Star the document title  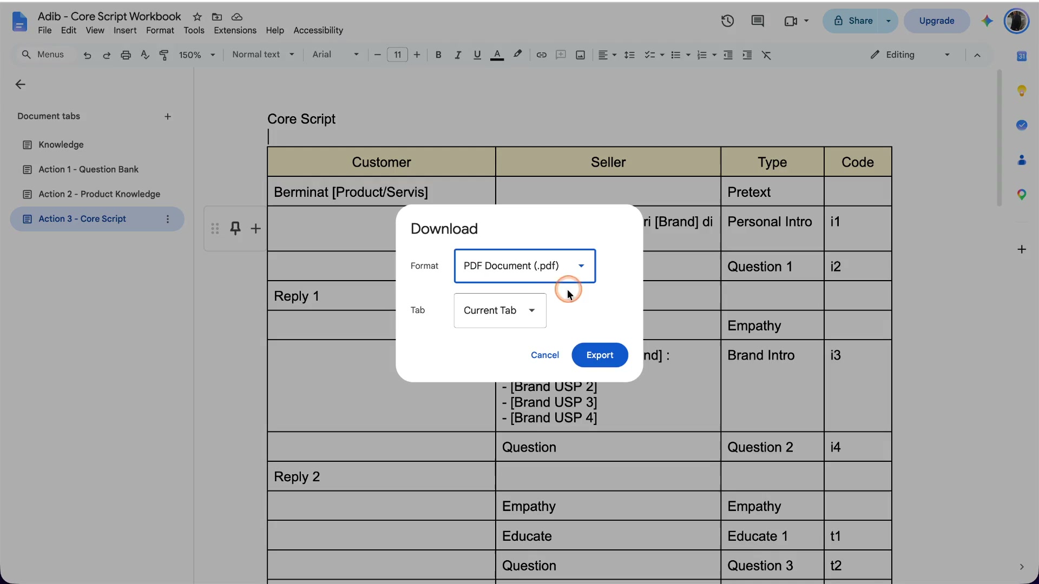(198, 17)
